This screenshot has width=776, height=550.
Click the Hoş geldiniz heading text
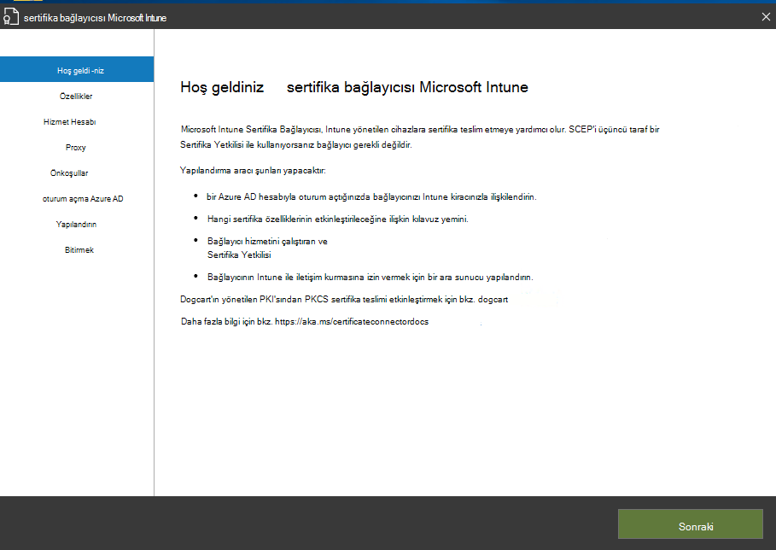pos(222,87)
